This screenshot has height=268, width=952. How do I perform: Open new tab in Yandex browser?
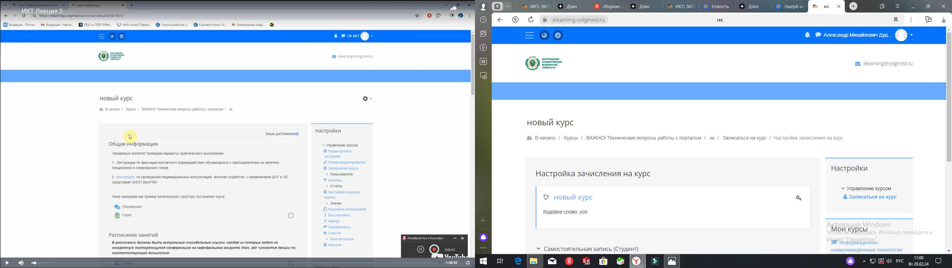(853, 7)
